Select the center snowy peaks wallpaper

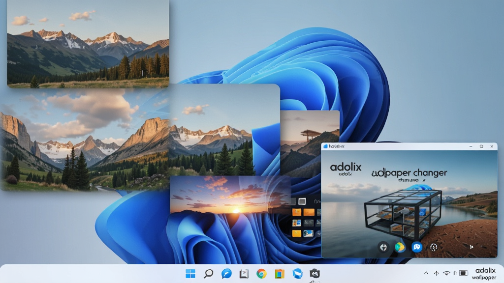pyautogui.click(x=224, y=130)
